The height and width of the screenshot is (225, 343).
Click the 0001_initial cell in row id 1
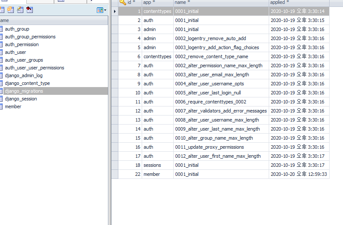click(x=221, y=11)
